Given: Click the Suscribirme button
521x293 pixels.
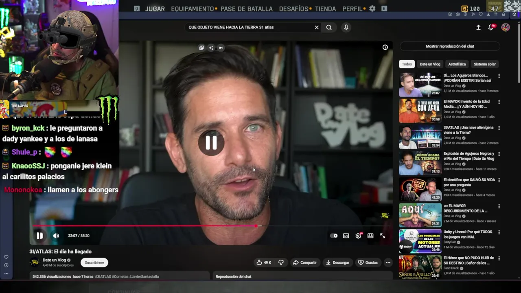Looking at the screenshot, I should [x=94, y=262].
